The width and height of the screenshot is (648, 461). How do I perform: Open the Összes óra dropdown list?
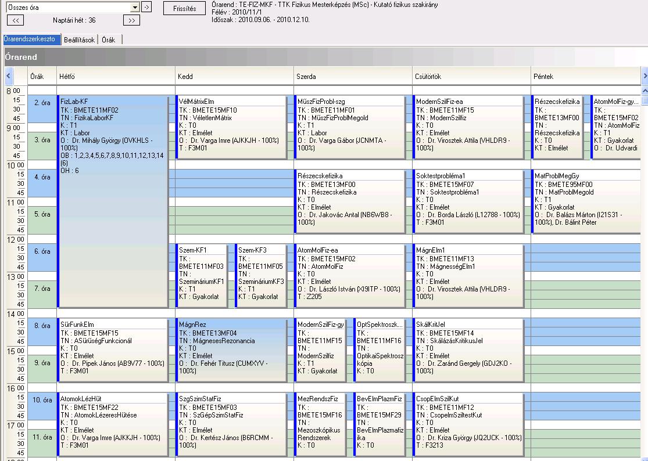pyautogui.click(x=135, y=8)
